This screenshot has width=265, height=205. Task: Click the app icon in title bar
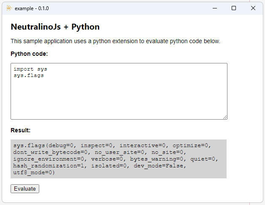[x=9, y=8]
